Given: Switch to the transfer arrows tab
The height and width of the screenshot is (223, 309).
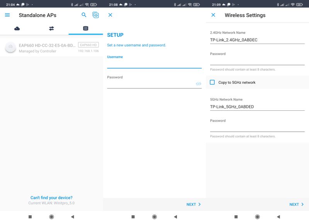Looking at the screenshot, I should click(51, 29).
